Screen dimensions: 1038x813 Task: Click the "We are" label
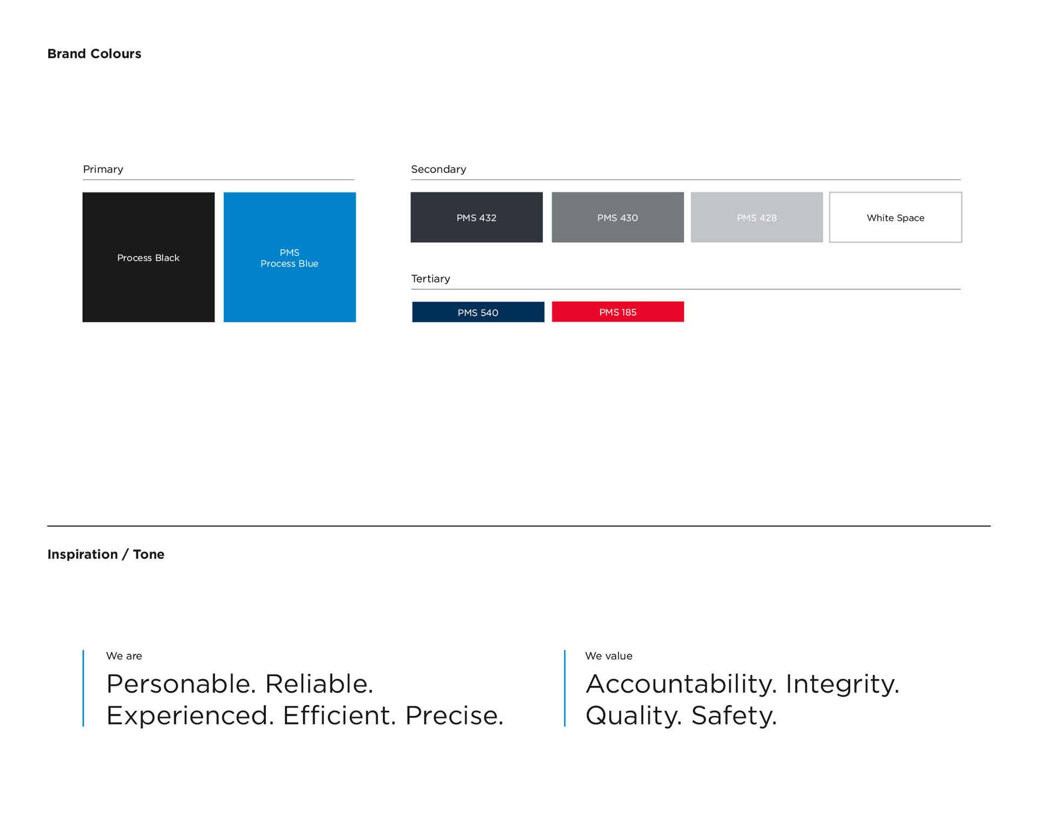point(124,656)
